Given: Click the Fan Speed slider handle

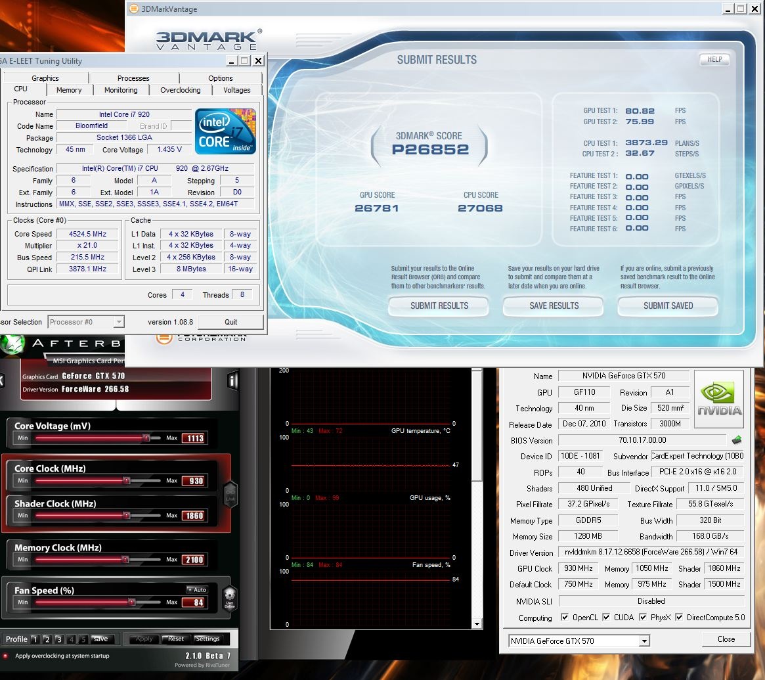Looking at the screenshot, I should point(132,602).
